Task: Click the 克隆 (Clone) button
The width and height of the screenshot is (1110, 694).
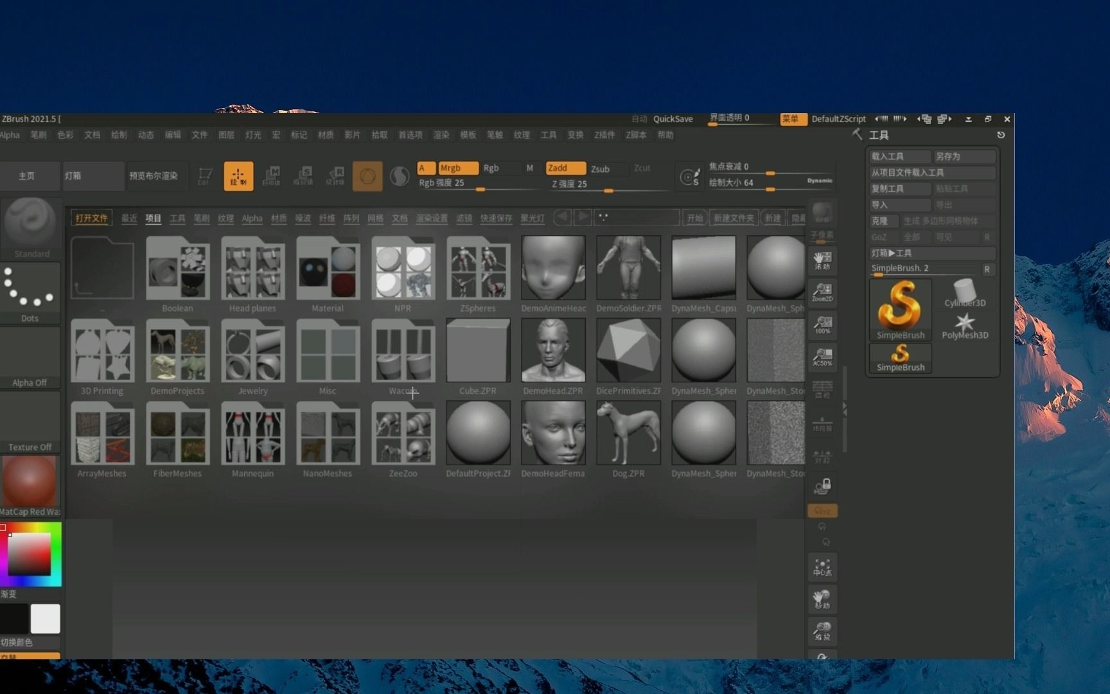Action: pos(884,221)
